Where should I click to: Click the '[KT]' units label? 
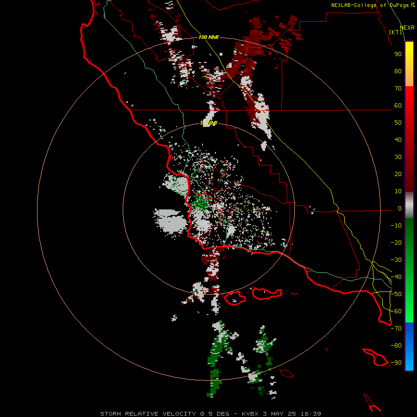point(396,32)
